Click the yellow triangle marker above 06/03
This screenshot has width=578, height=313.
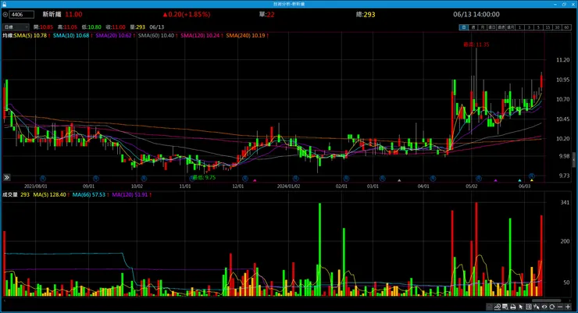click(532, 180)
